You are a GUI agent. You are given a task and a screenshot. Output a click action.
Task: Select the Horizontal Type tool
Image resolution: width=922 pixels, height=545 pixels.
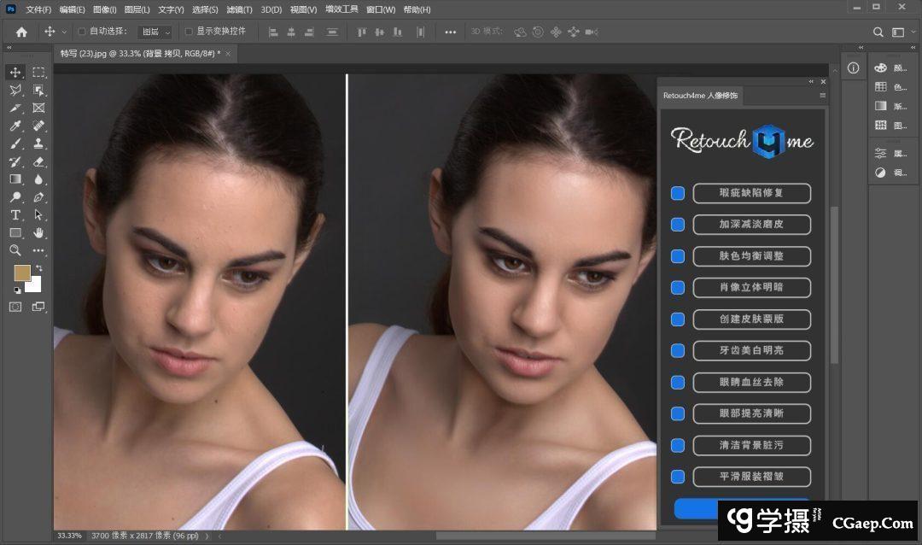click(x=15, y=215)
